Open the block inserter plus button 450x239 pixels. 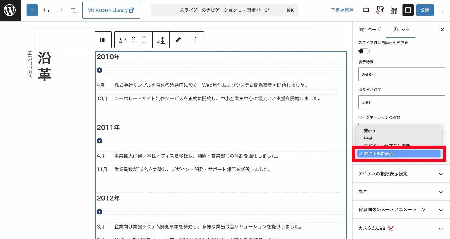pyautogui.click(x=32, y=10)
